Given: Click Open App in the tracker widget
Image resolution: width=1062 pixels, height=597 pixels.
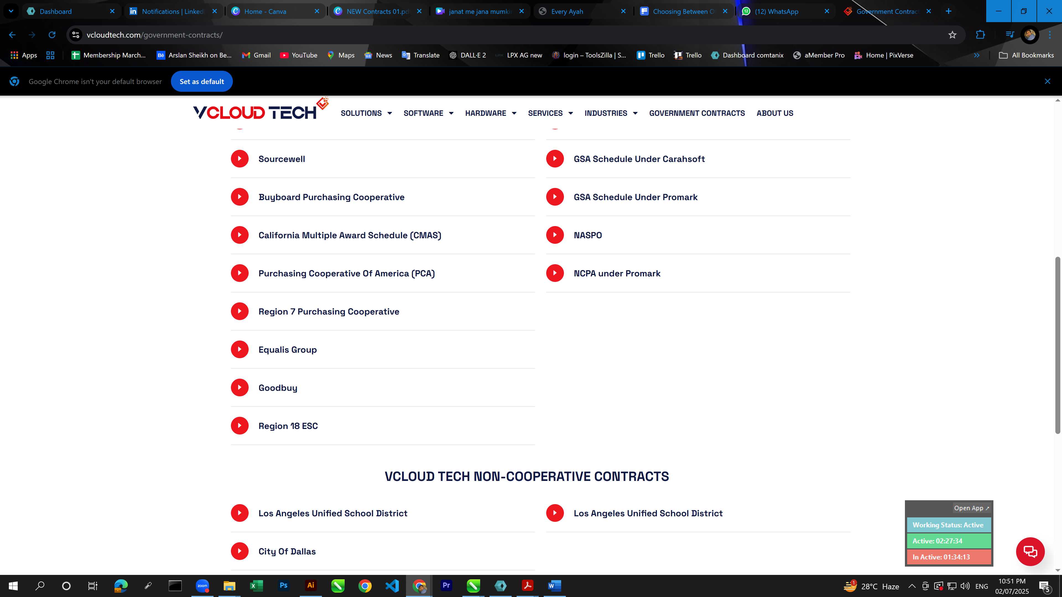Looking at the screenshot, I should [971, 508].
